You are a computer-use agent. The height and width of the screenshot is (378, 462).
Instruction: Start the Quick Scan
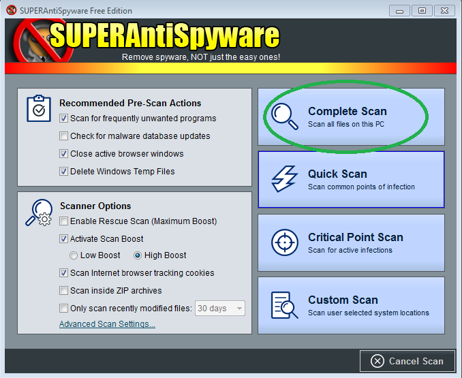click(x=351, y=180)
